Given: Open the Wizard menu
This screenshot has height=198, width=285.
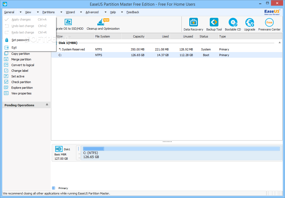Looking at the screenshot, I should [70, 12].
